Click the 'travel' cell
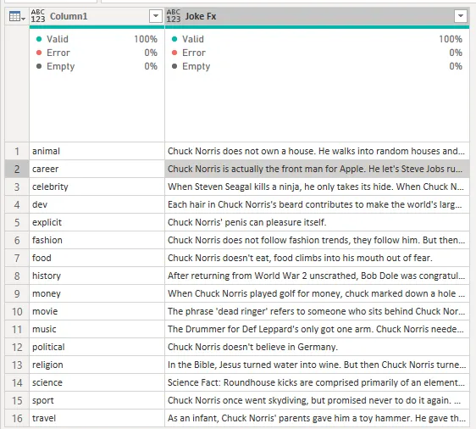 pos(97,418)
